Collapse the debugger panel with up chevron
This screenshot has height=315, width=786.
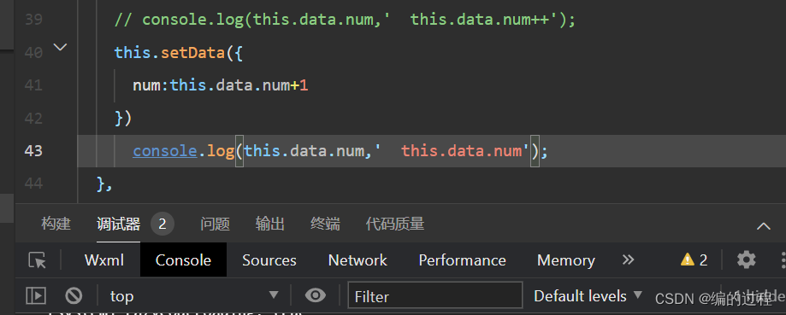point(764,226)
